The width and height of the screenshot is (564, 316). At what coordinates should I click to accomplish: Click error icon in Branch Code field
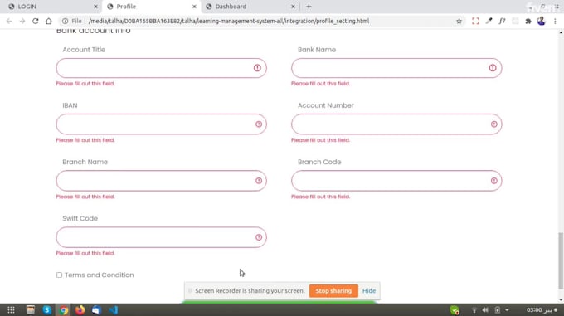tap(494, 181)
